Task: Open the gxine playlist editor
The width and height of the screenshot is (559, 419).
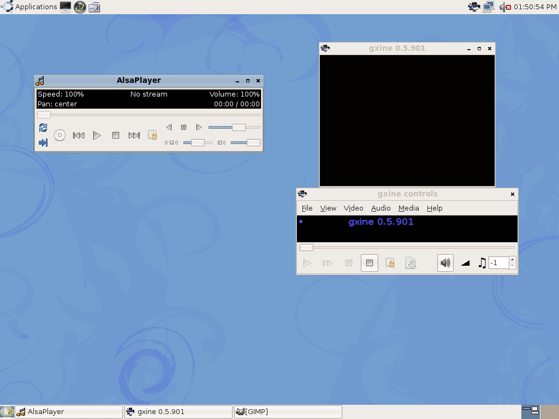Action: pyautogui.click(x=390, y=263)
